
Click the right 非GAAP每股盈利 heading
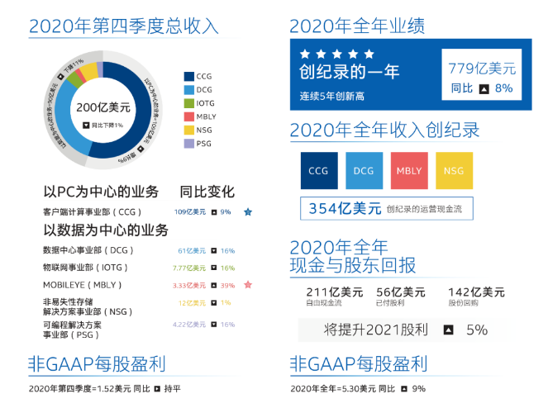coord(359,363)
